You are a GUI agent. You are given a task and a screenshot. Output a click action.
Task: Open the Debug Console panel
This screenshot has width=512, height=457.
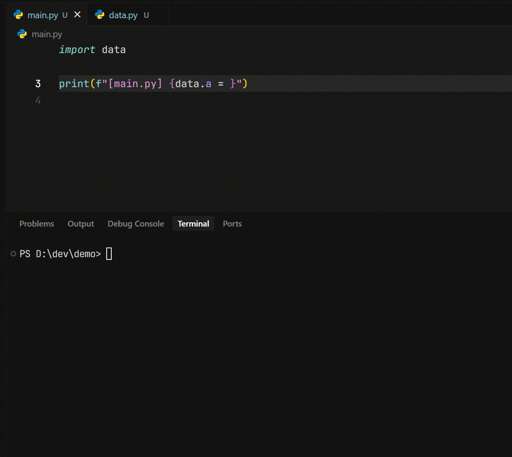tap(135, 223)
